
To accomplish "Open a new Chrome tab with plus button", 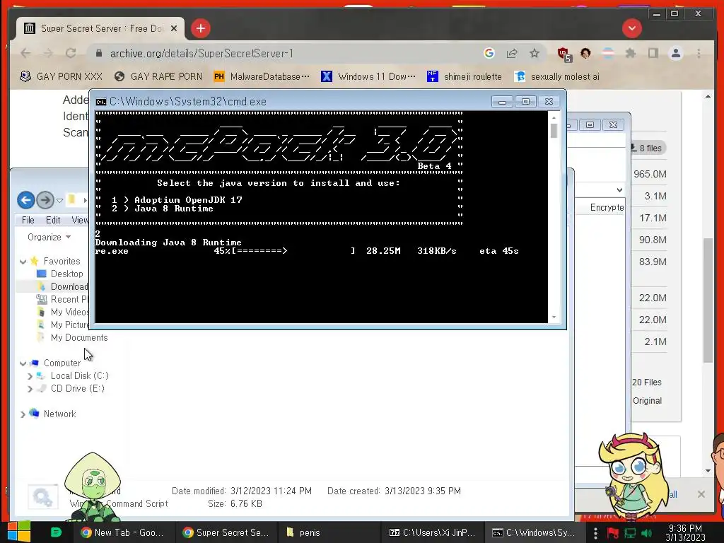I will (x=200, y=28).
